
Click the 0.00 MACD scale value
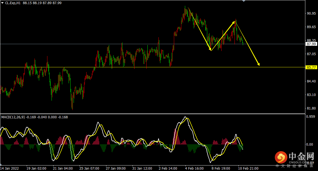[310, 145]
